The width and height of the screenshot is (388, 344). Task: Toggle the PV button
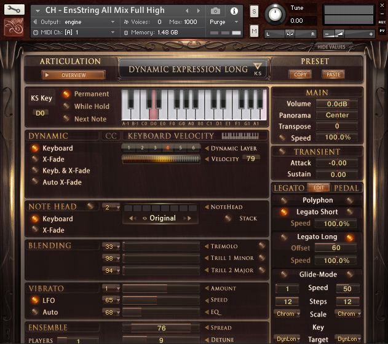tap(382, 31)
